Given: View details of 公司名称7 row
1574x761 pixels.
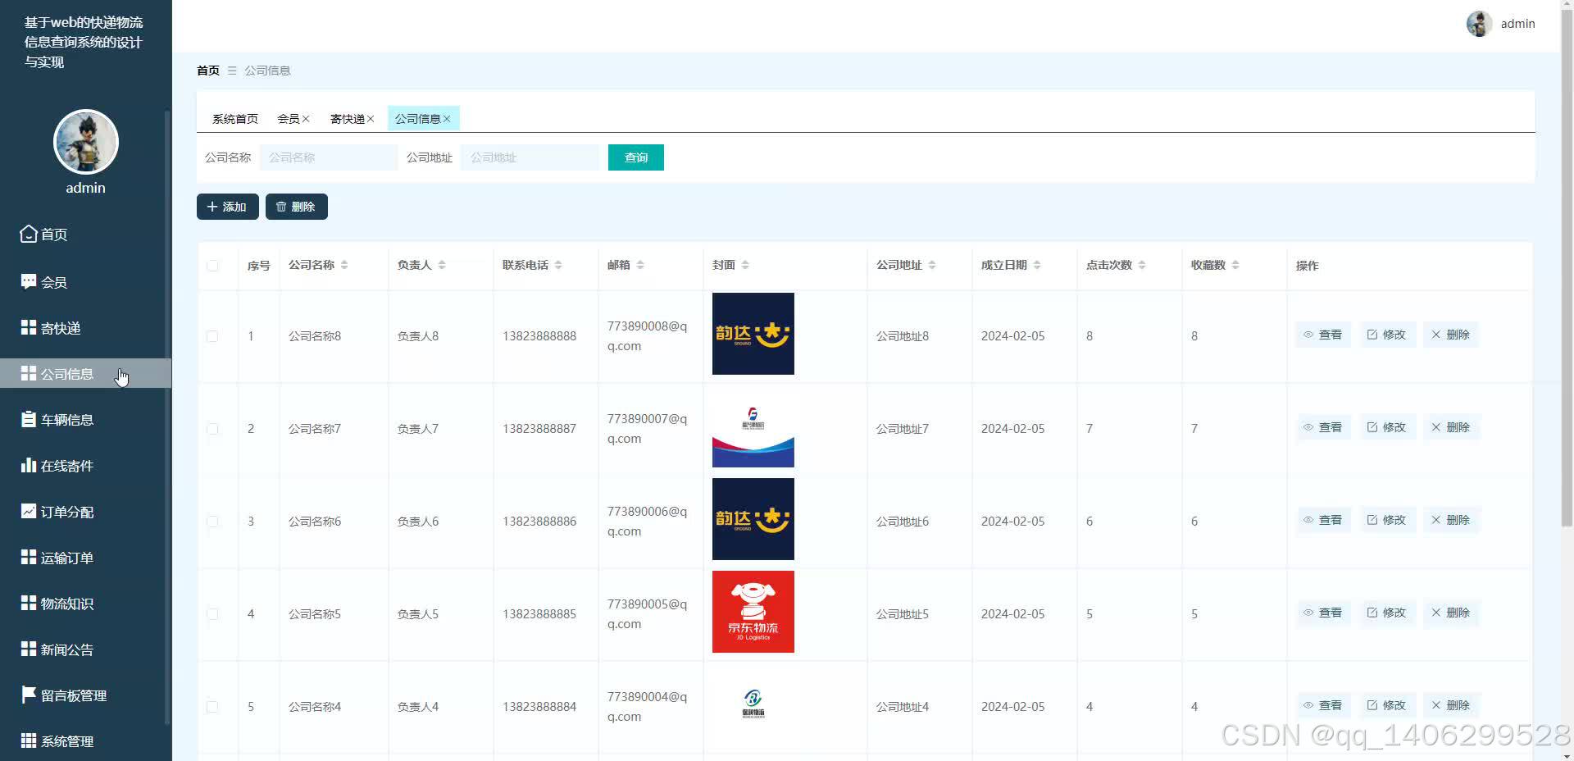Looking at the screenshot, I should 1322,427.
